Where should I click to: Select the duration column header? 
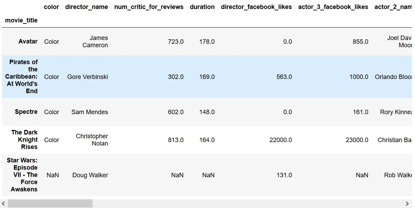(x=202, y=7)
